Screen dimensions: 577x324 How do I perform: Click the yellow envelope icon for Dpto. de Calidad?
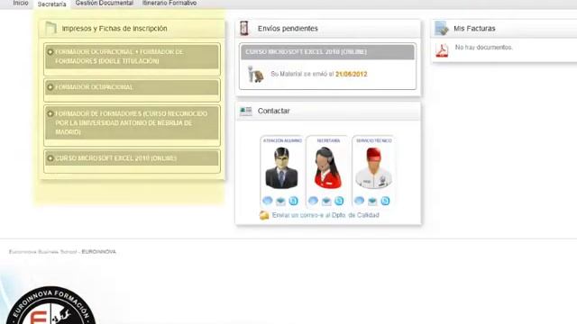tap(264, 215)
